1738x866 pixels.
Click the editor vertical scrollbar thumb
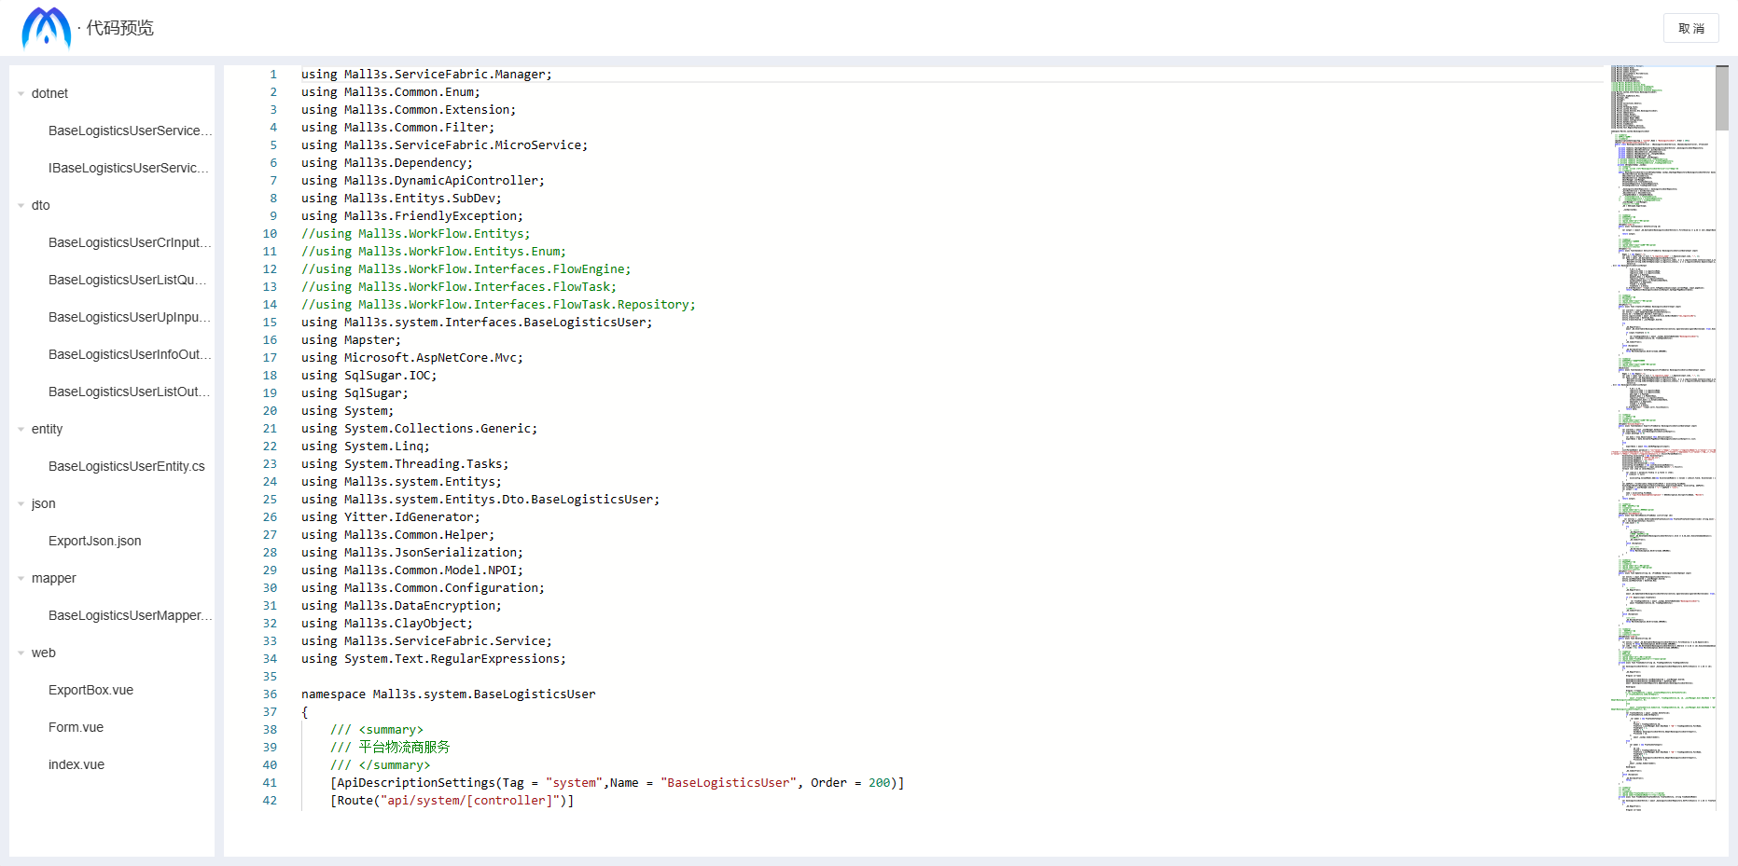click(x=1722, y=98)
